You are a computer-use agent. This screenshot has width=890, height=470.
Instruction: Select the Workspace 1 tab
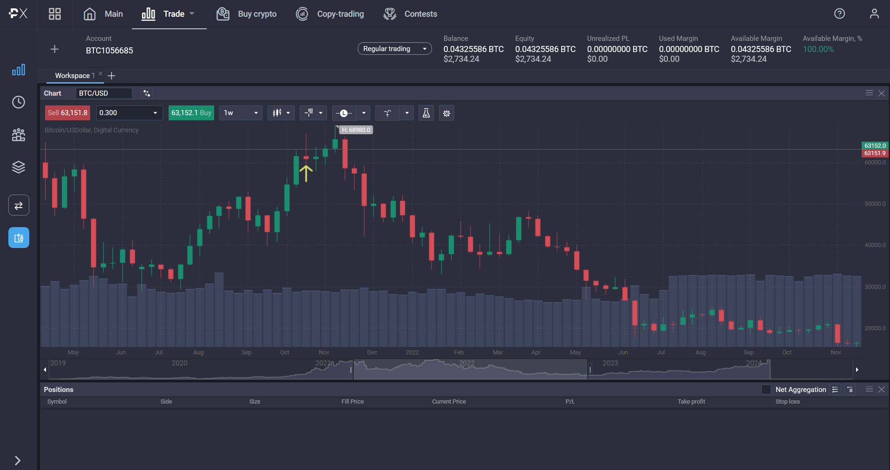coord(74,76)
